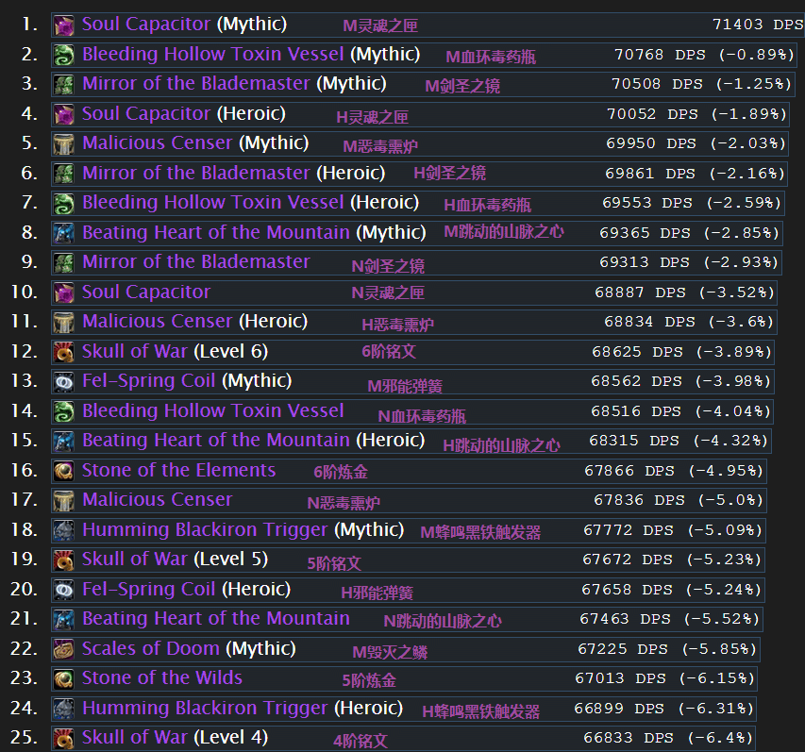Click the 68887 DPS (-3.52%) value
Image resolution: width=805 pixels, height=752 pixels.
click(x=684, y=293)
